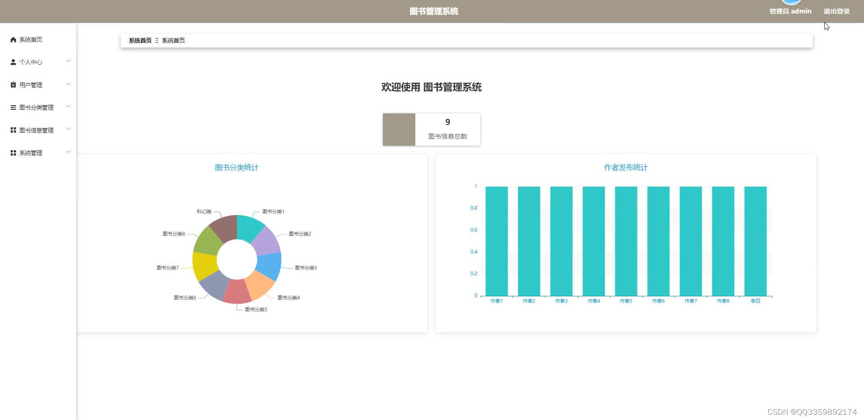
Task: Expand the 图书信息管理 submenu chevron
Action: [68, 129]
